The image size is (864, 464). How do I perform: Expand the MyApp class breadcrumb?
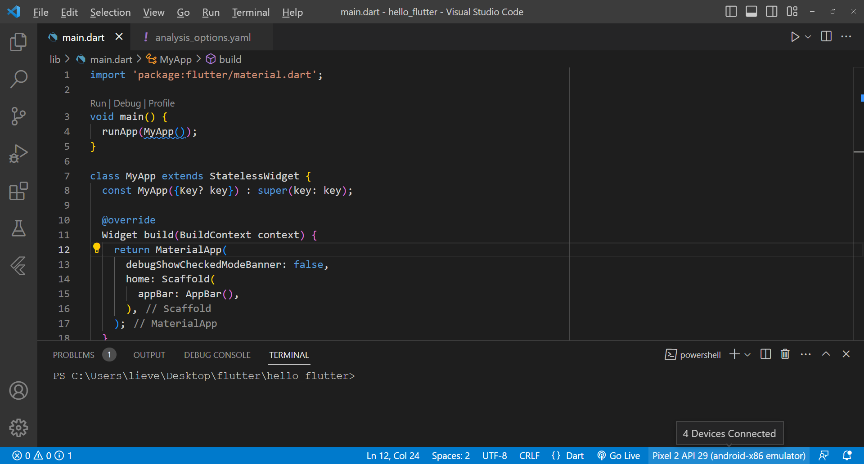[x=169, y=59]
